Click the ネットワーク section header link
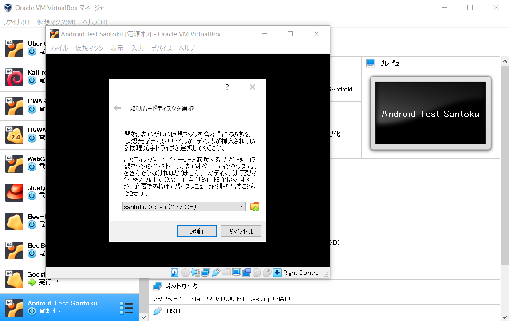The image size is (509, 321). pos(182,286)
